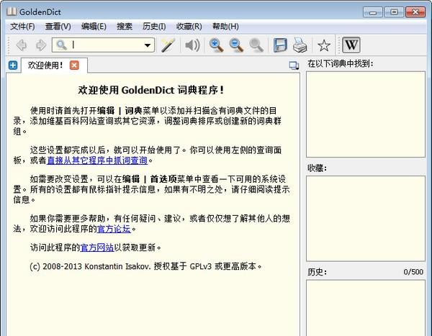The width and height of the screenshot is (432, 336).
Task: Click the 0/500 history counter text
Action: [413, 272]
